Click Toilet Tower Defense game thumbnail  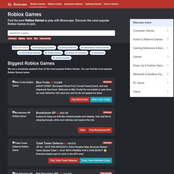tap(21, 146)
